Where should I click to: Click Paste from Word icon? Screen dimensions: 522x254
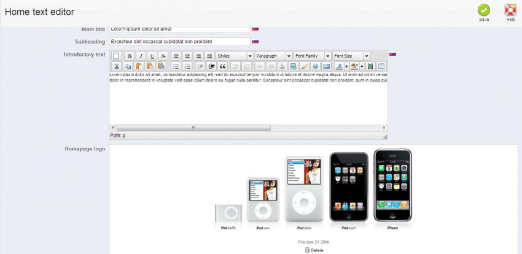click(161, 66)
